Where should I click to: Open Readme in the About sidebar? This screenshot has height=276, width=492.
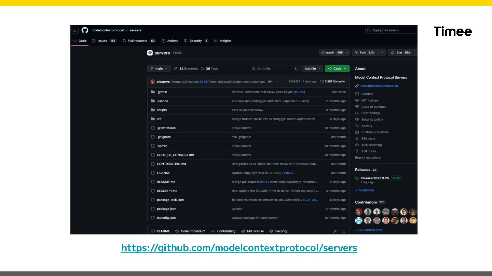[x=367, y=94]
